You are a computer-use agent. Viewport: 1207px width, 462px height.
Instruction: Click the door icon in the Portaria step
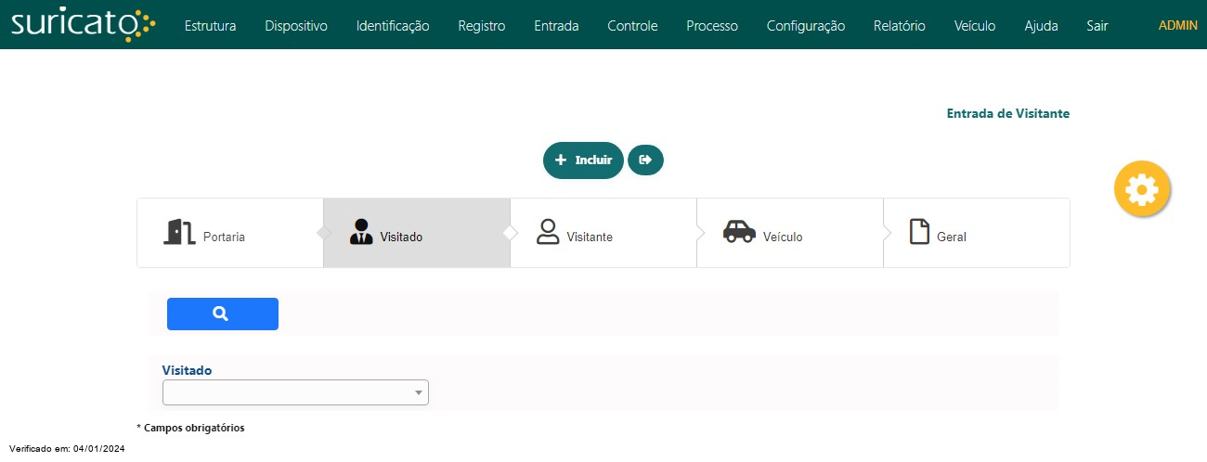[178, 232]
